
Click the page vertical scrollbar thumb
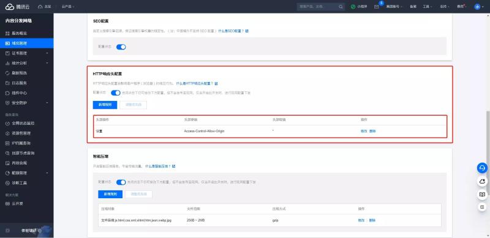488,152
